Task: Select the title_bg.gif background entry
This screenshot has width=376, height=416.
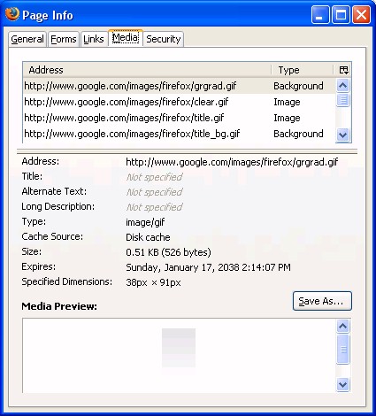Action: click(x=179, y=134)
